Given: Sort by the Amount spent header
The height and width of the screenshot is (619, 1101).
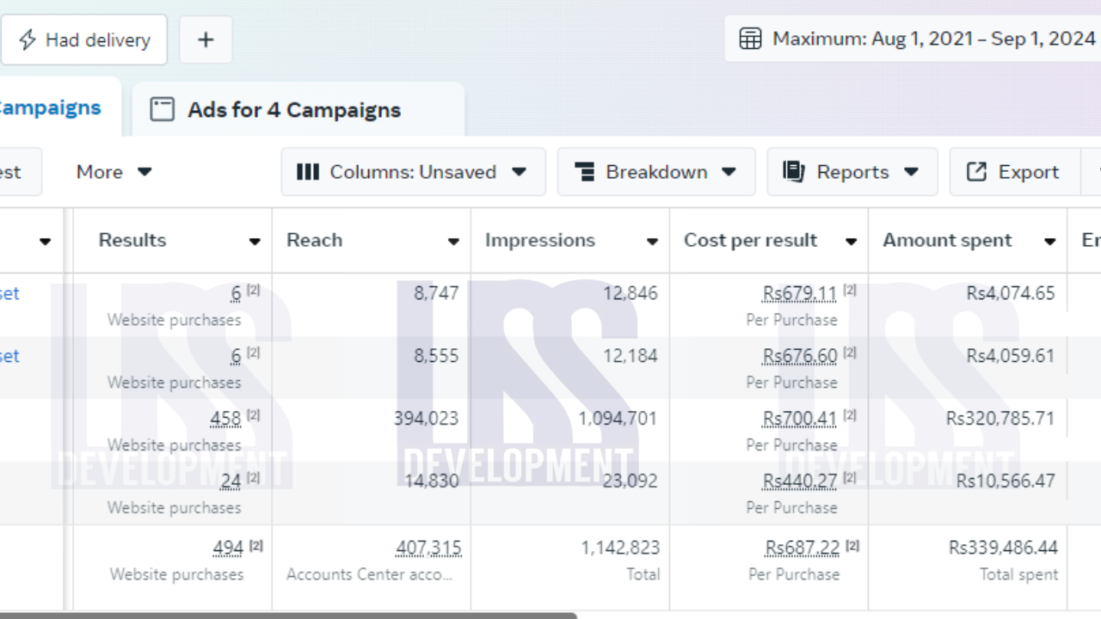Looking at the screenshot, I should tap(947, 241).
